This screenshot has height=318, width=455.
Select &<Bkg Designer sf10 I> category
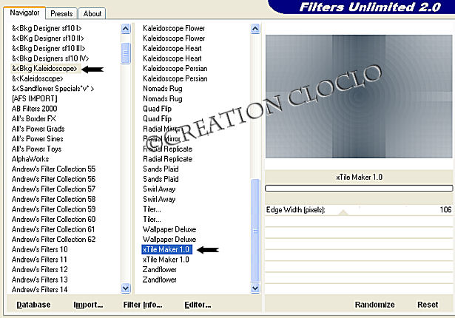47,28
